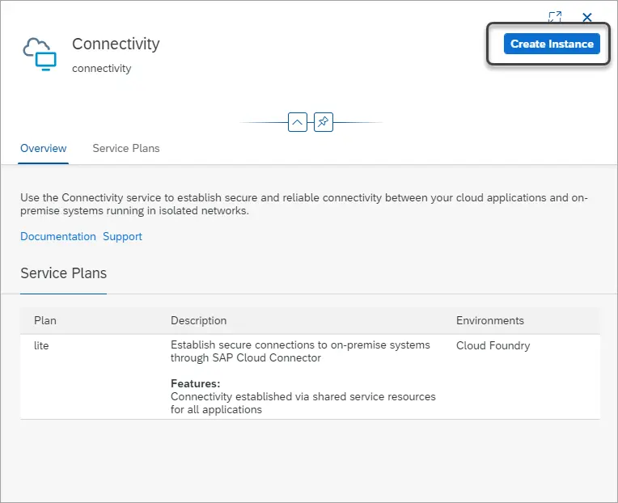Collapse the header with the chevron-up button
This screenshot has height=503, width=618.
coord(298,122)
